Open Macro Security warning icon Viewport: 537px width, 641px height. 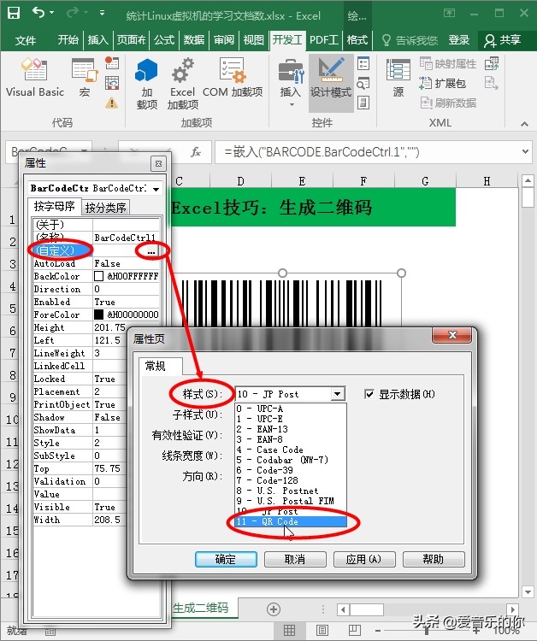(112, 103)
